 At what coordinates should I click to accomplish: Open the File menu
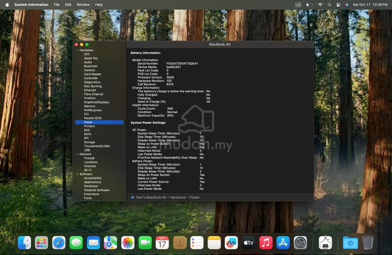click(56, 4)
